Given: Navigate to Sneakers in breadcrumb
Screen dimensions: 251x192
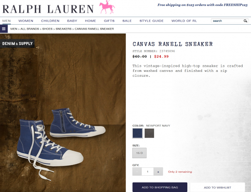Looking at the screenshot, I should [63, 29].
